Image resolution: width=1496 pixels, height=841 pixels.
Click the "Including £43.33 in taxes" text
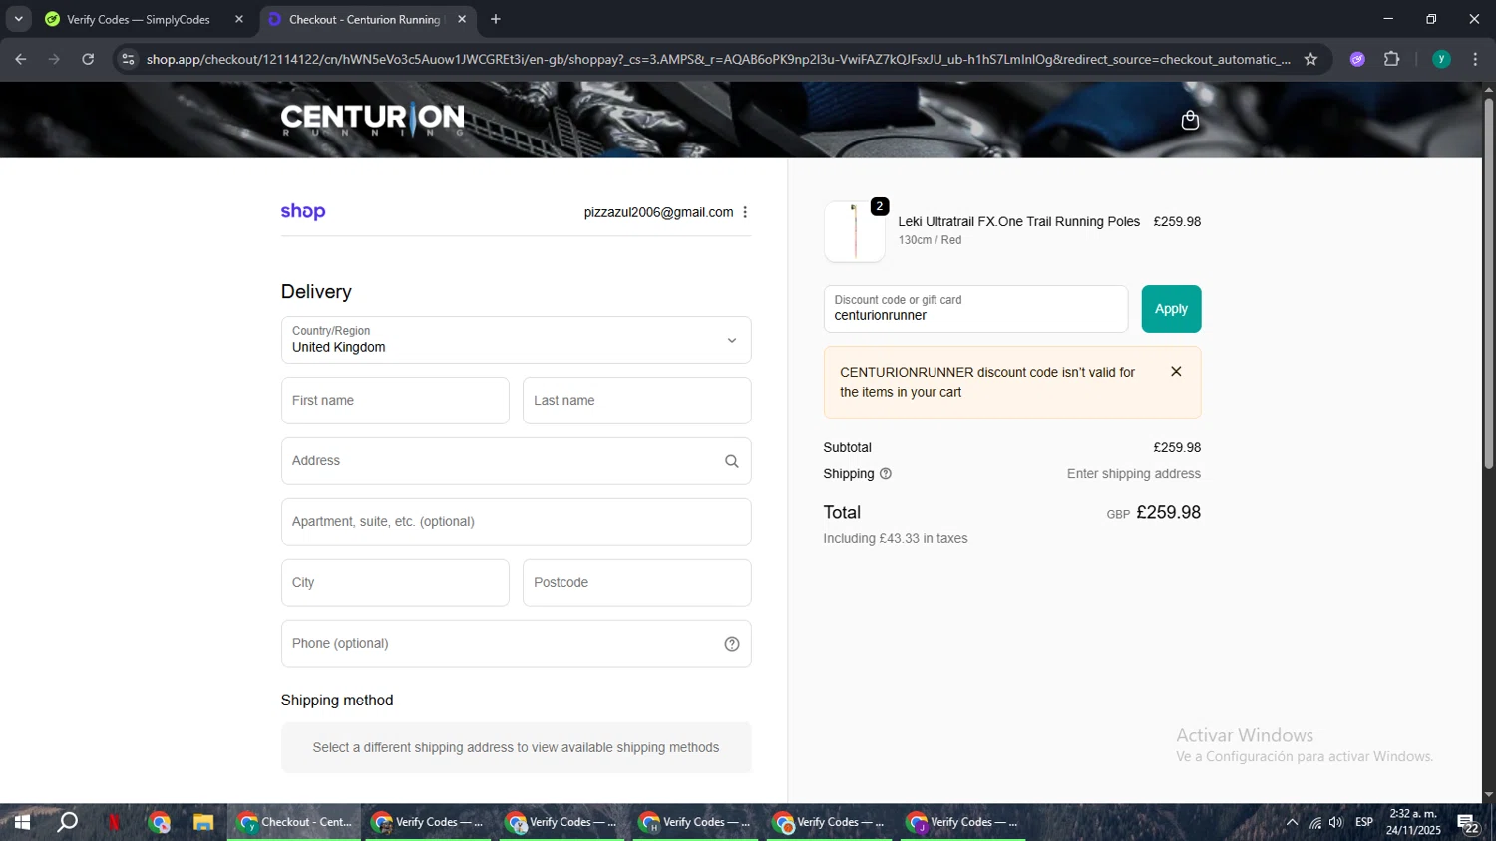pos(895,538)
